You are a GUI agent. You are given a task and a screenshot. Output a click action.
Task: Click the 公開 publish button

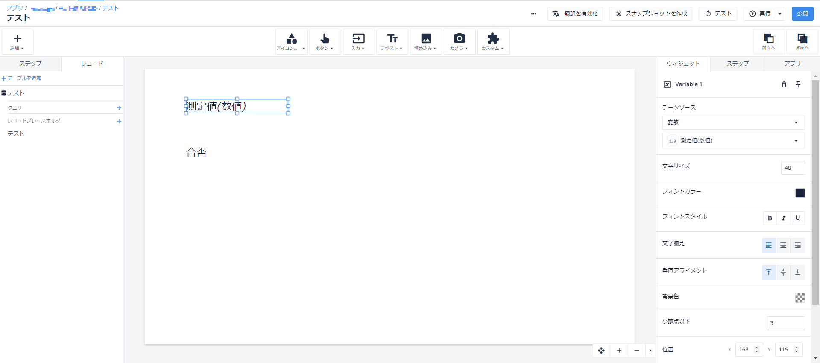tap(802, 14)
